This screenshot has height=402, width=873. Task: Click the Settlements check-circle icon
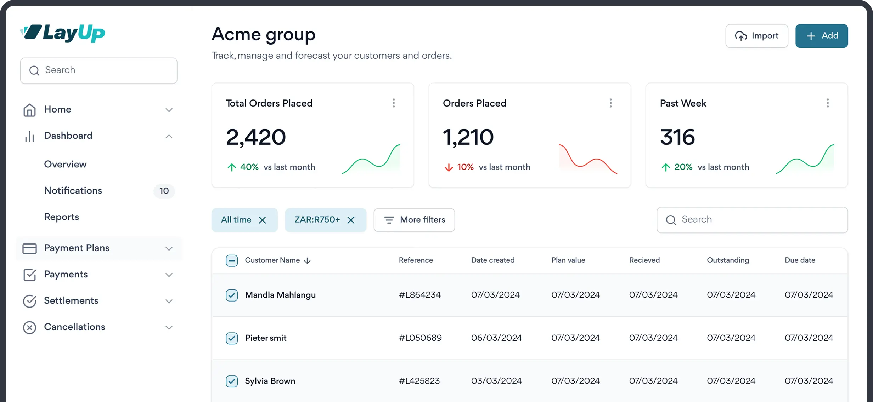29,301
